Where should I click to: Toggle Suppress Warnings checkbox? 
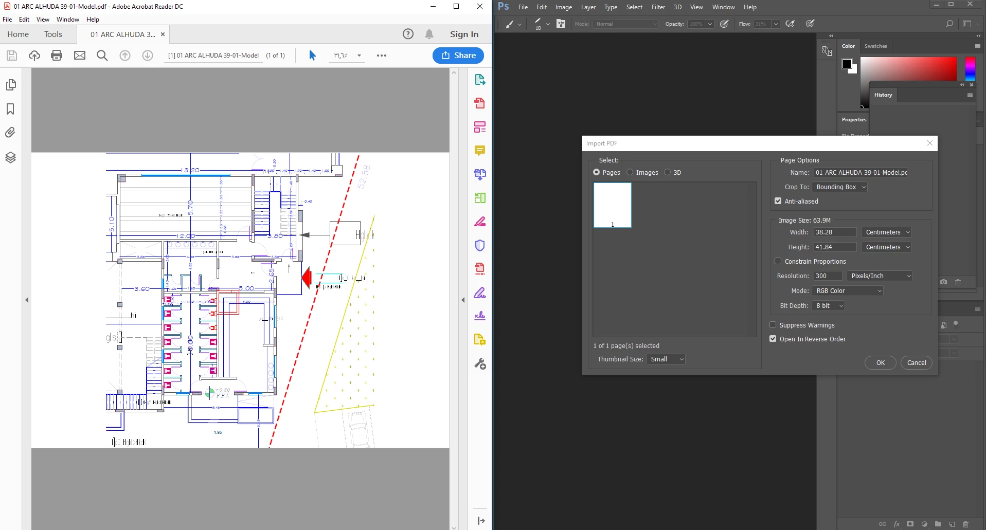(773, 325)
